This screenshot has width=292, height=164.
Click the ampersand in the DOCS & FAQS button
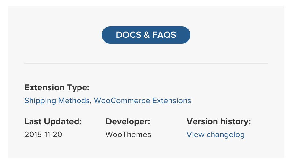147,35
